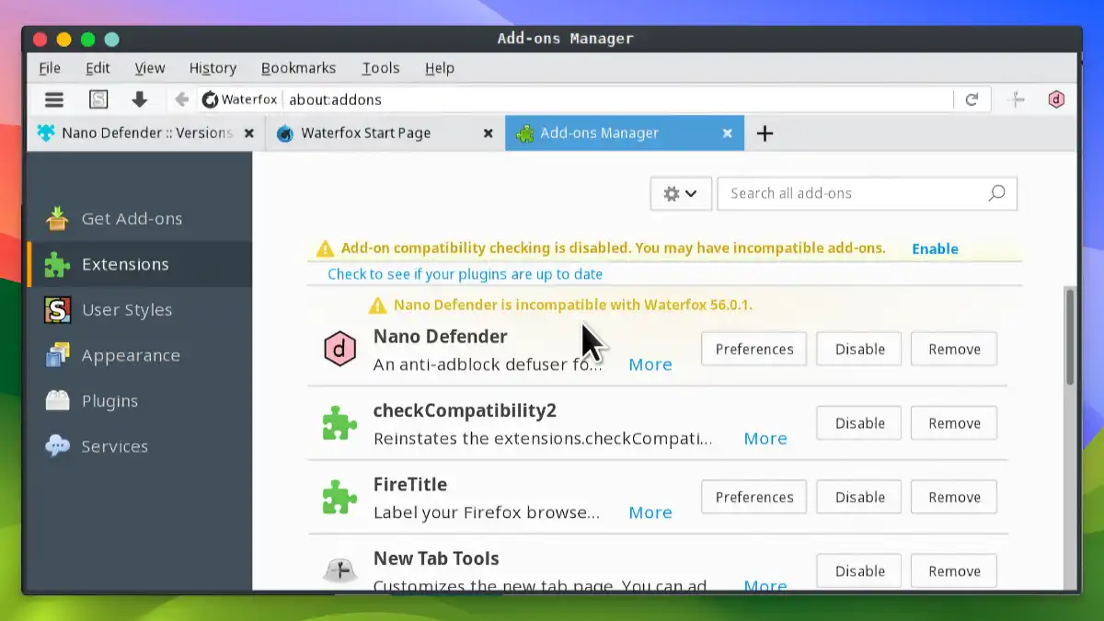The image size is (1104, 621).
Task: Reload the page with the refresh icon
Action: [x=972, y=98]
